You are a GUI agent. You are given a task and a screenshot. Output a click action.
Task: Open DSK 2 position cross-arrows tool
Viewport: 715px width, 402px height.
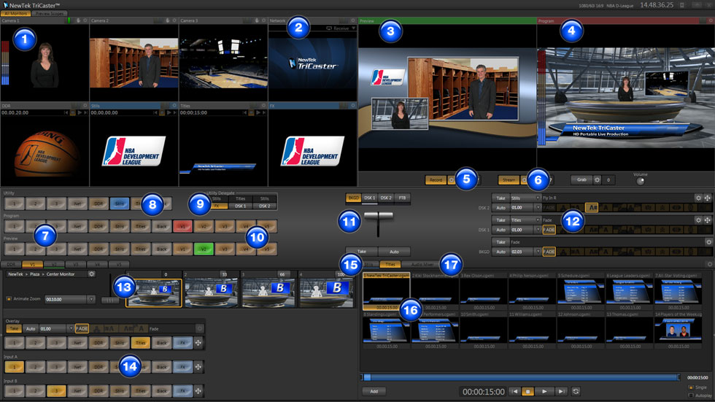[x=707, y=198]
